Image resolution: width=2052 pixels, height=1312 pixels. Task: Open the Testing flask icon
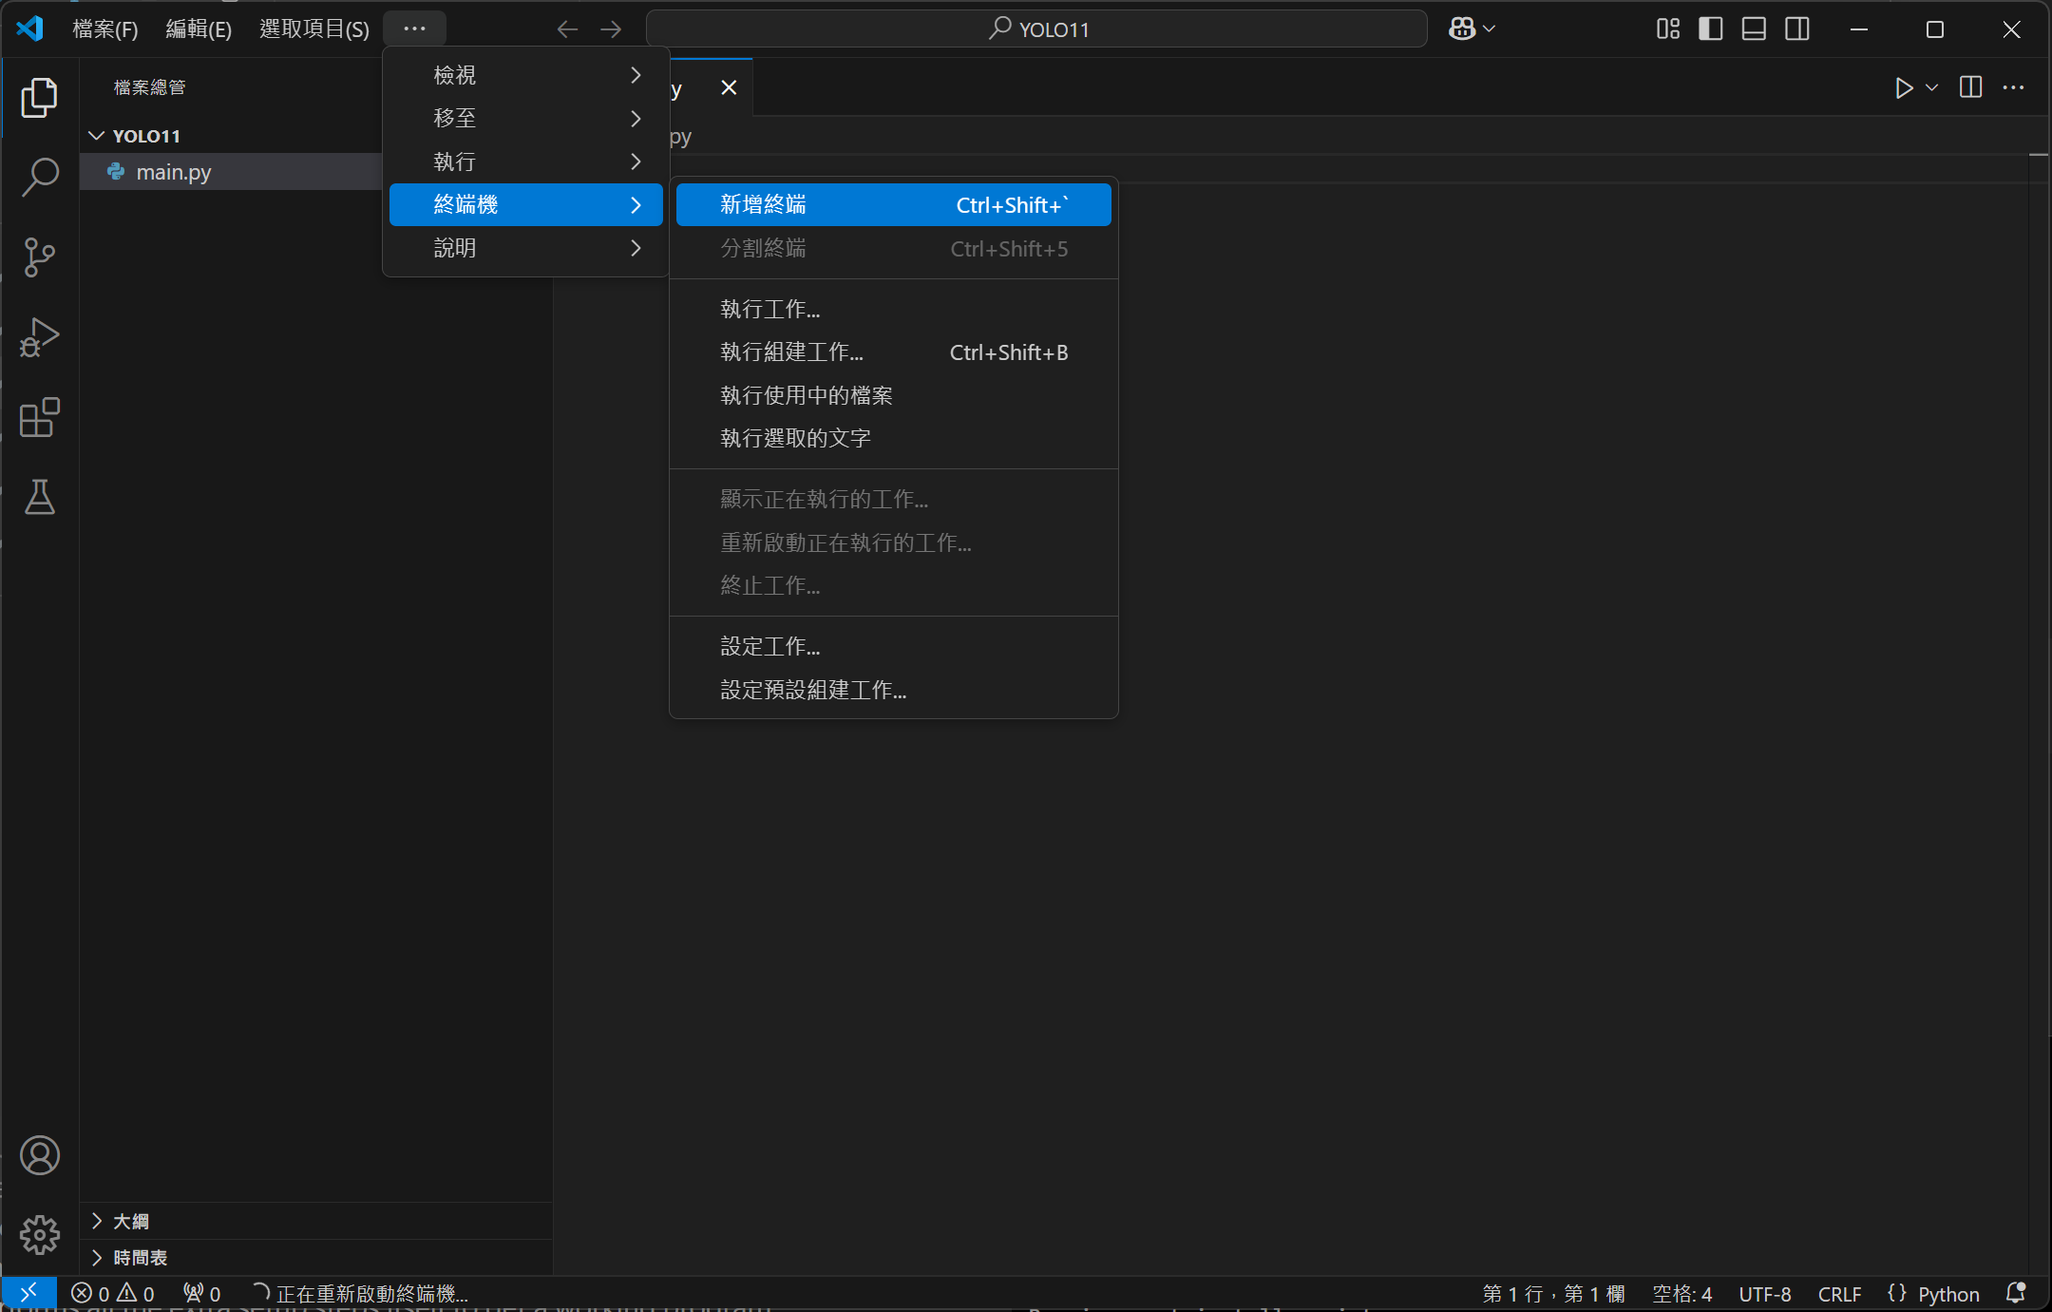[40, 497]
